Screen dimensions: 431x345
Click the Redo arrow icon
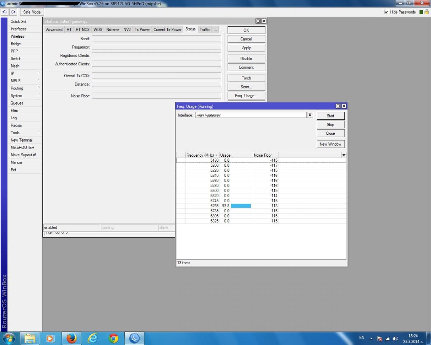tap(13, 12)
